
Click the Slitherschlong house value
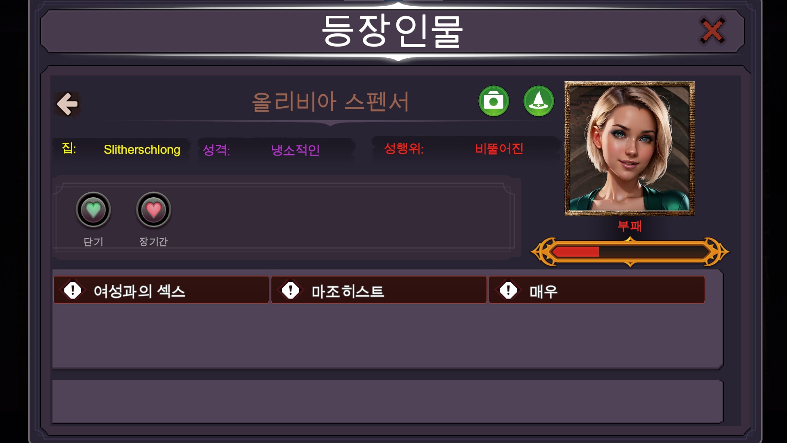142,150
